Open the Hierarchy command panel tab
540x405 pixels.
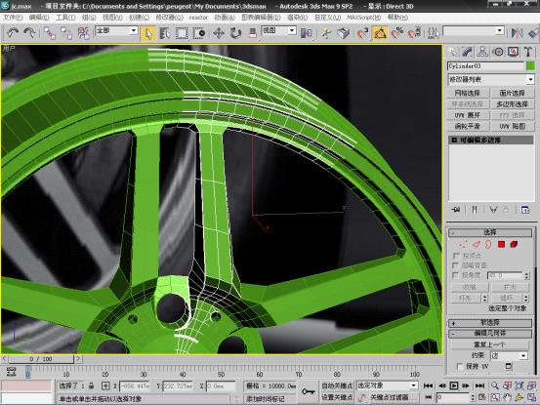click(x=482, y=52)
